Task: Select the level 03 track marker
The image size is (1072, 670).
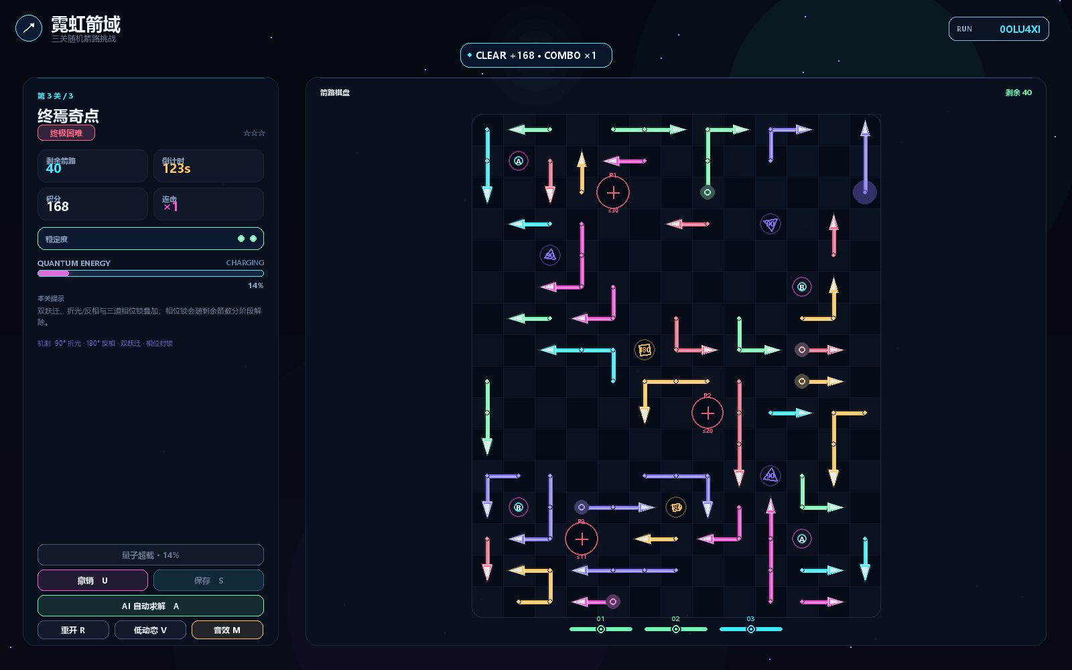Action: pyautogui.click(x=751, y=629)
